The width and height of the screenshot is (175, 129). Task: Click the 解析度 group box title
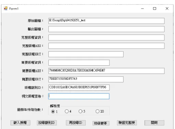55,106
